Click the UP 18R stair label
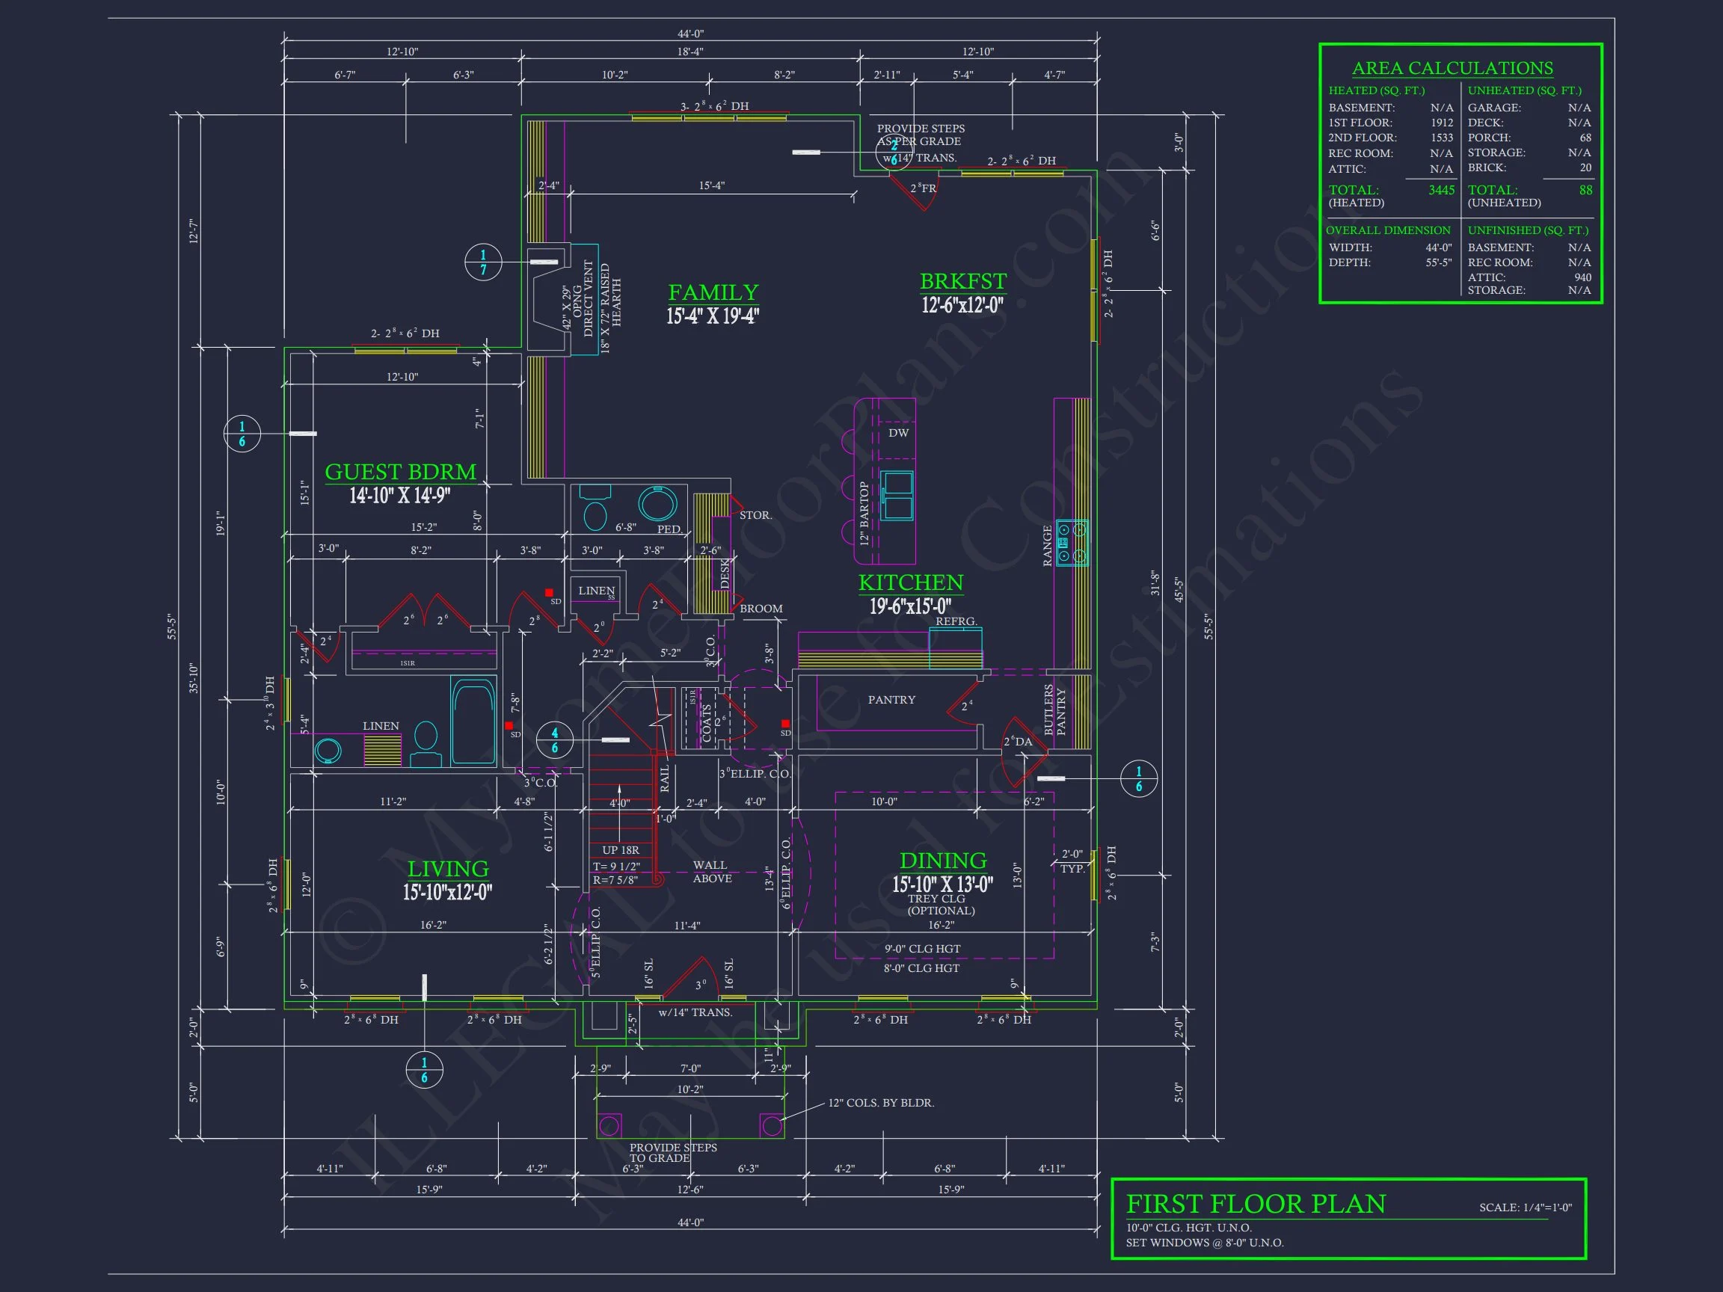The width and height of the screenshot is (1723, 1292). click(620, 850)
